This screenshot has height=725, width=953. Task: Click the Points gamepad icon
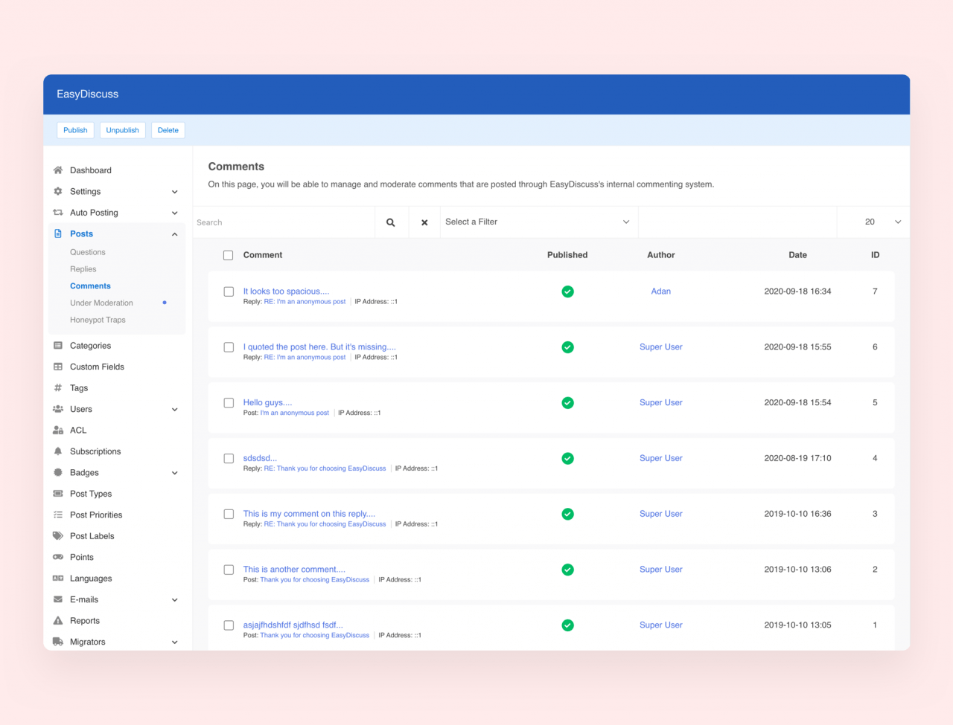point(58,557)
